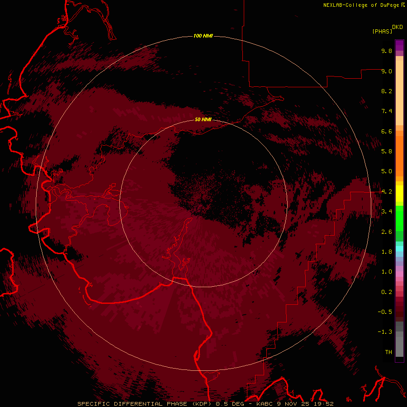The image size is (407, 407).
Task: Click the 9.0 value on the color scale
Action: (387, 71)
